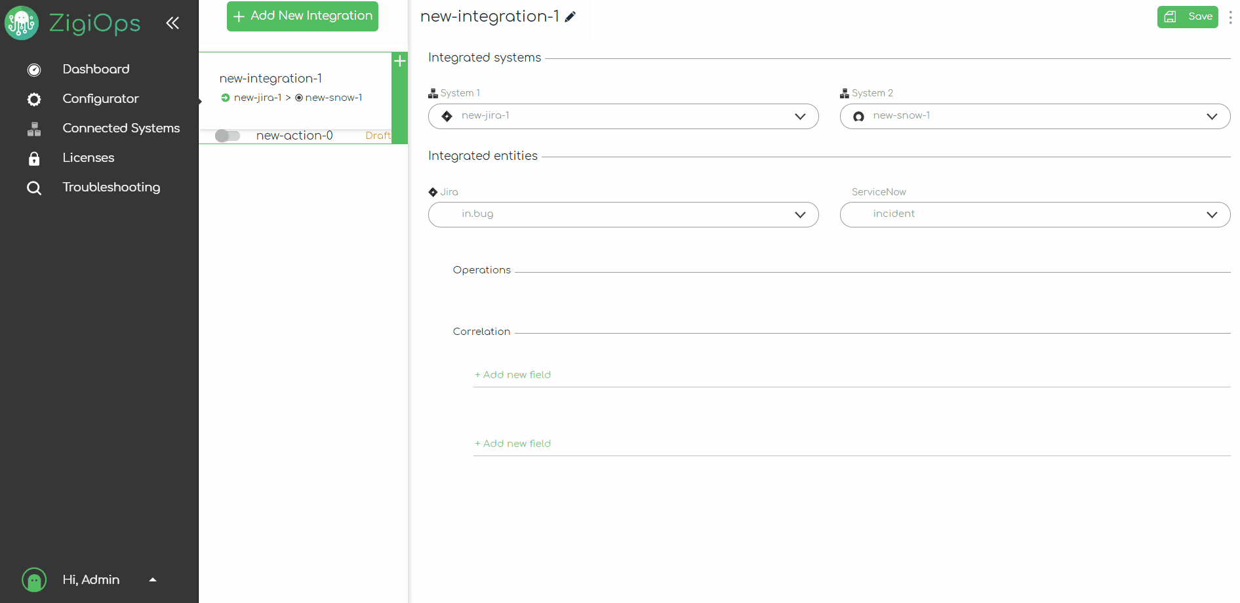Toggle the new-action-0 switch

click(x=228, y=136)
